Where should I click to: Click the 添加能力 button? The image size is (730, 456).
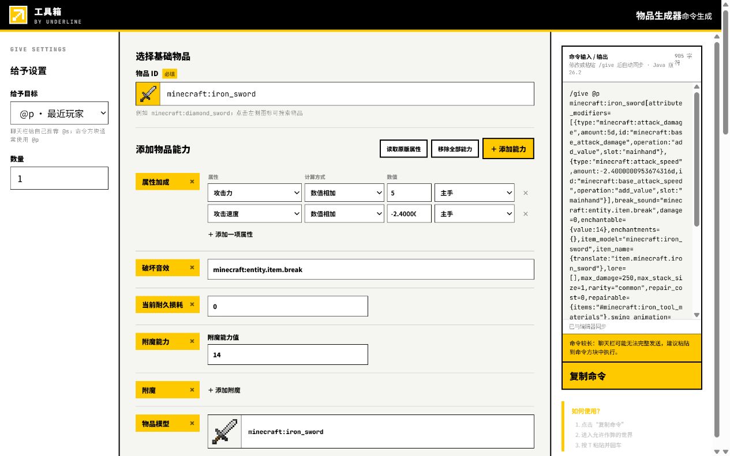click(508, 149)
